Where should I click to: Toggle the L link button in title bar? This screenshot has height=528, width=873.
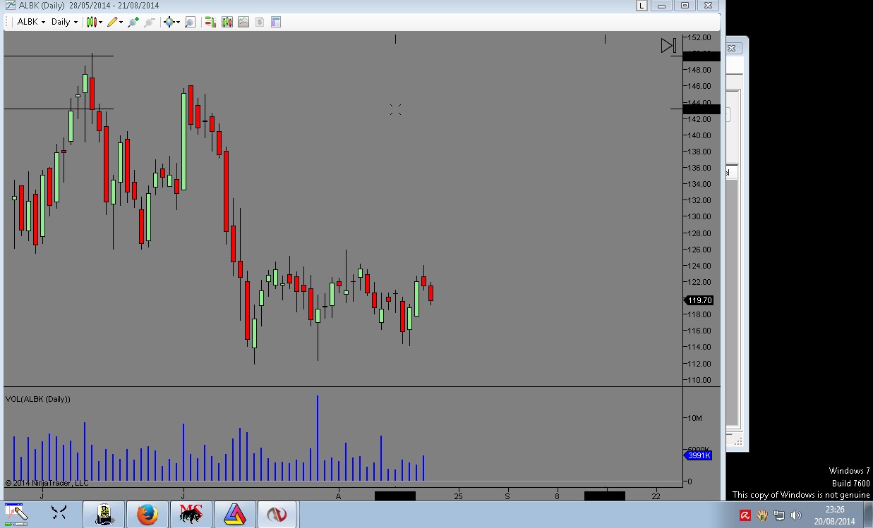click(x=642, y=6)
